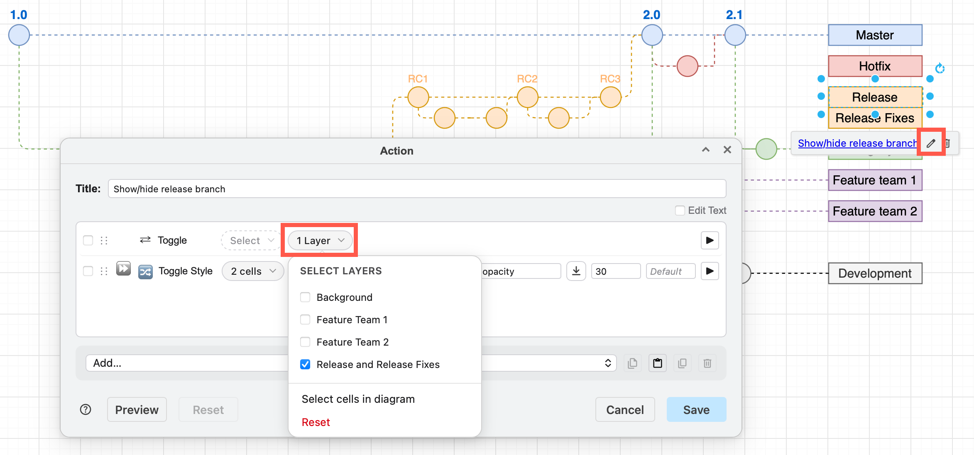Open the Select dropdown in Toggle row
The height and width of the screenshot is (455, 974).
click(x=251, y=240)
